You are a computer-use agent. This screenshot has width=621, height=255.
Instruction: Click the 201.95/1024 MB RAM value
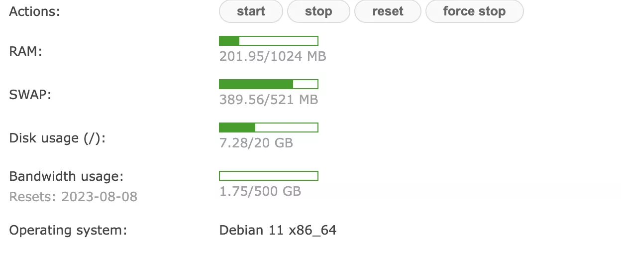(273, 56)
